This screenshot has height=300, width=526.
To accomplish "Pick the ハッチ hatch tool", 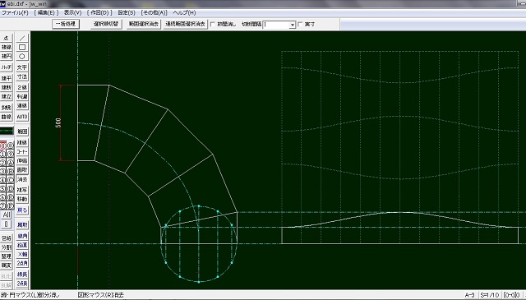I will (7, 67).
